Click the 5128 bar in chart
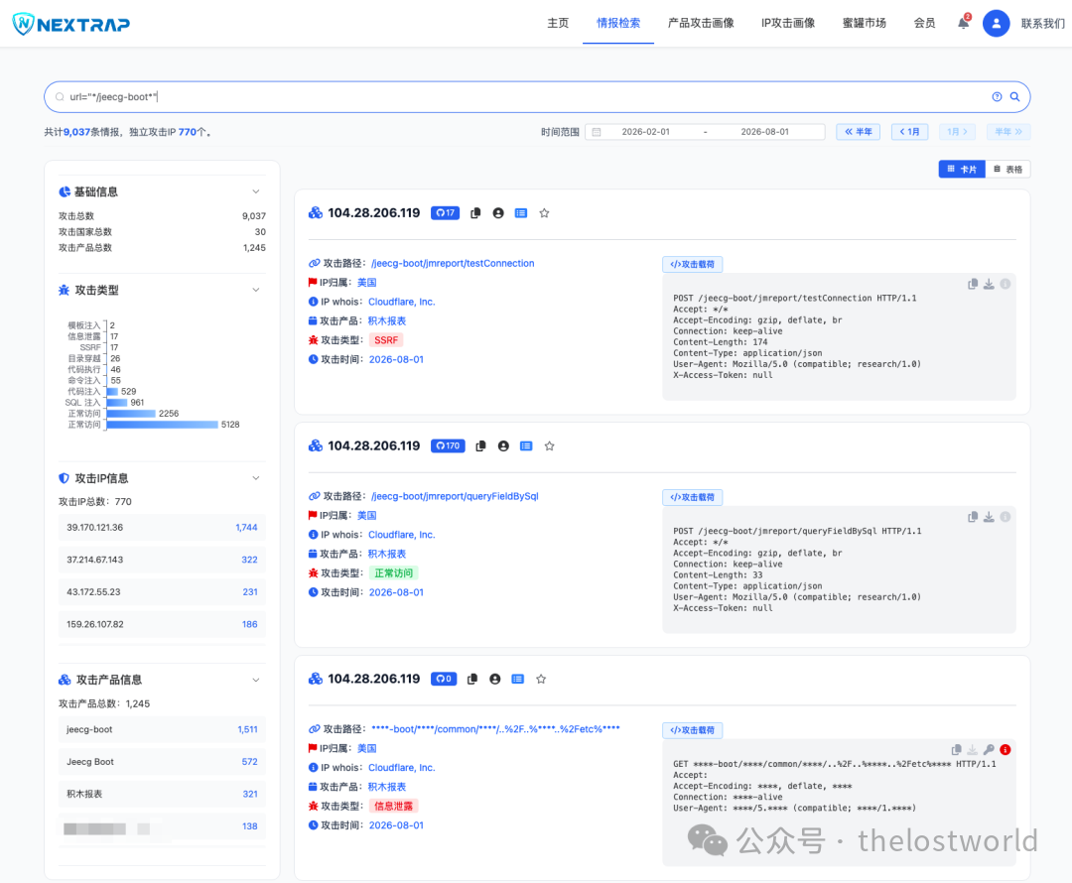 162,425
